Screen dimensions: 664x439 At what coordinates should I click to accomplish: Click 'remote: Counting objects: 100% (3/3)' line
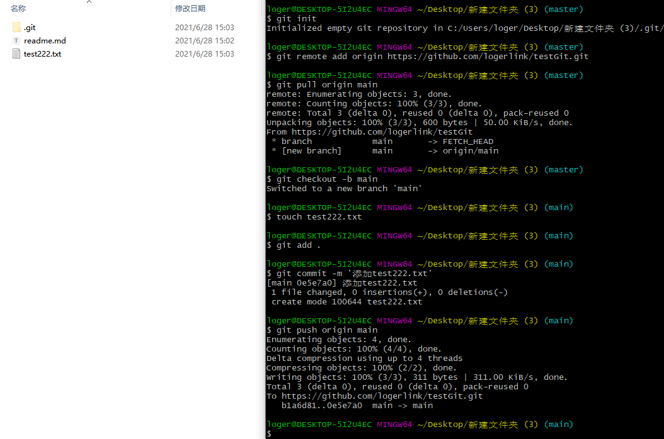pyautogui.click(x=374, y=104)
